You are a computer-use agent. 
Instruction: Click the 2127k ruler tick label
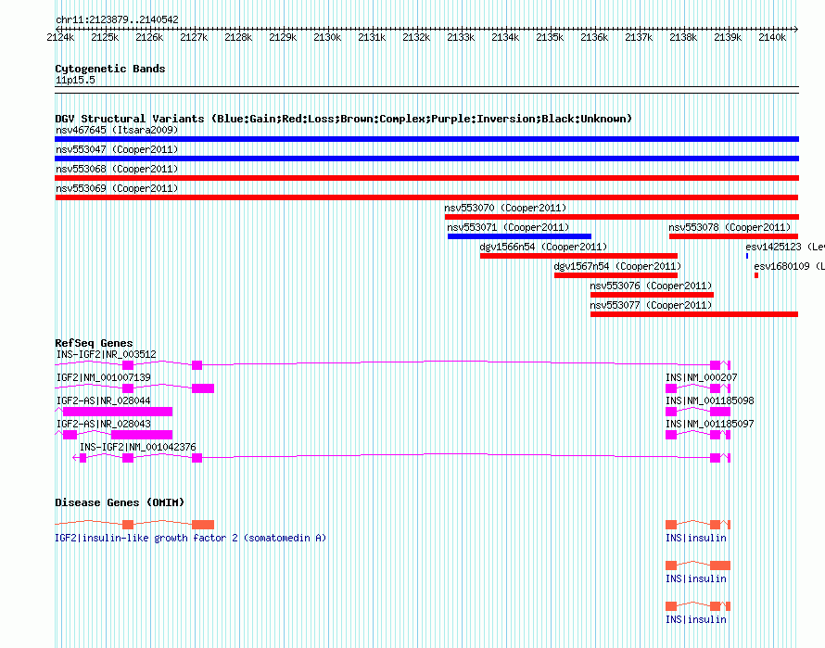coord(194,37)
